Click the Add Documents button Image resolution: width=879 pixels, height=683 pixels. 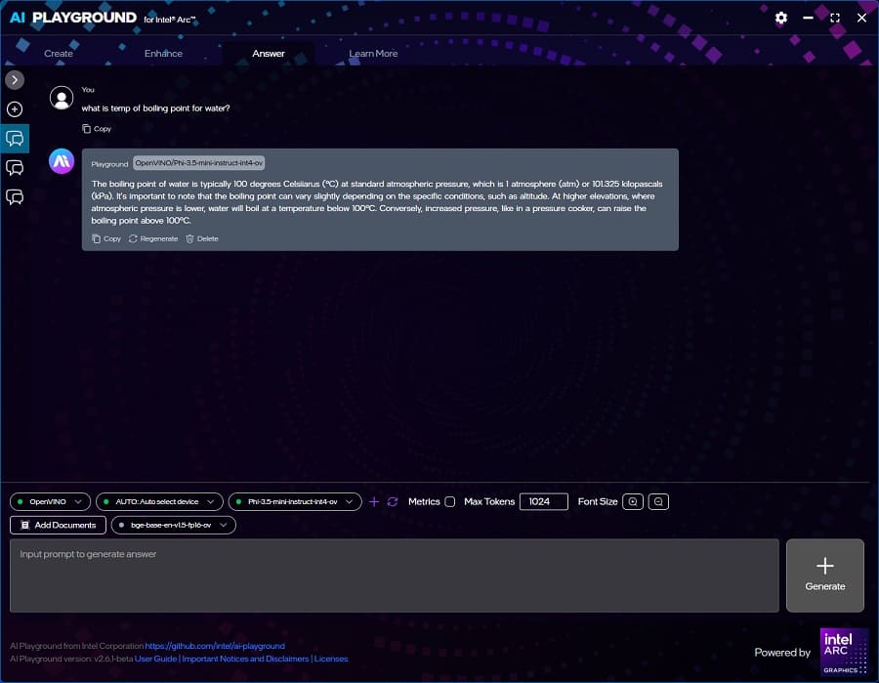pyautogui.click(x=58, y=525)
